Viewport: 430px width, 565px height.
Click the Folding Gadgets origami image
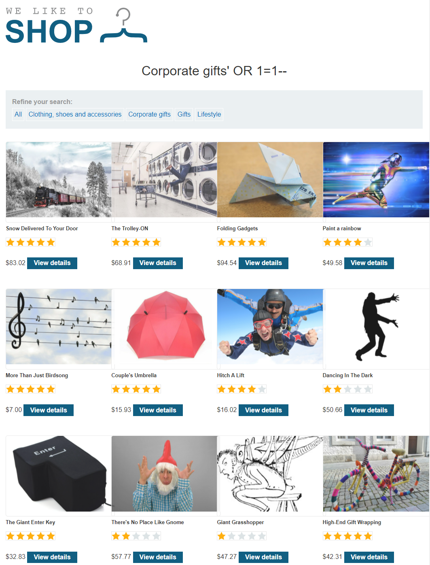click(x=270, y=180)
